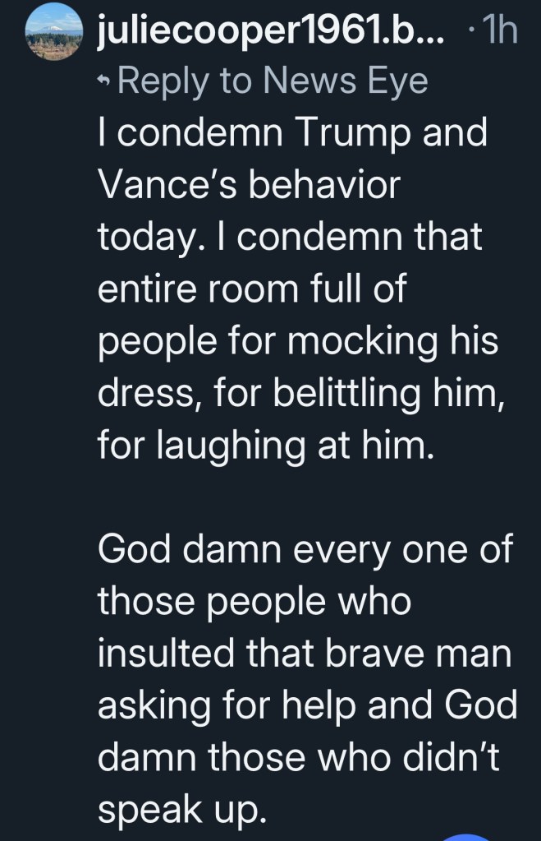541x841 pixels.
Task: Click the 1h post timestamp
Action: point(497,31)
